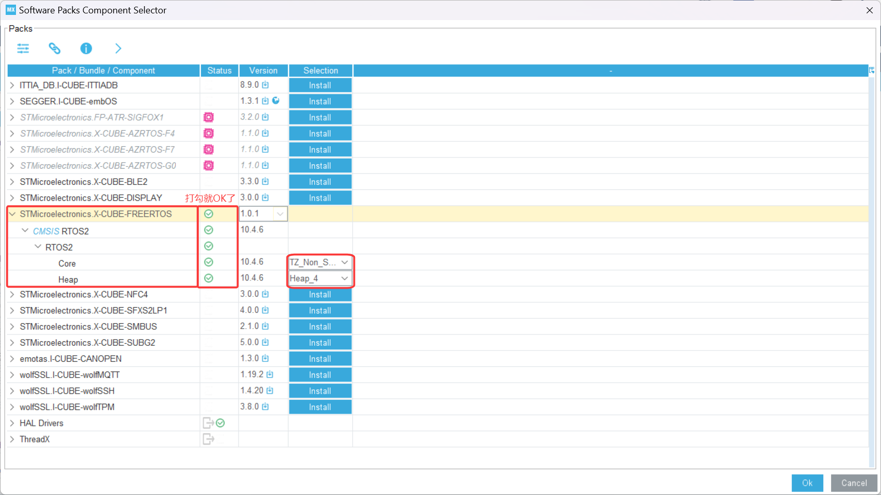Click the download icon next to X-CUBE-SMBUS version 2.1.0

[265, 326]
